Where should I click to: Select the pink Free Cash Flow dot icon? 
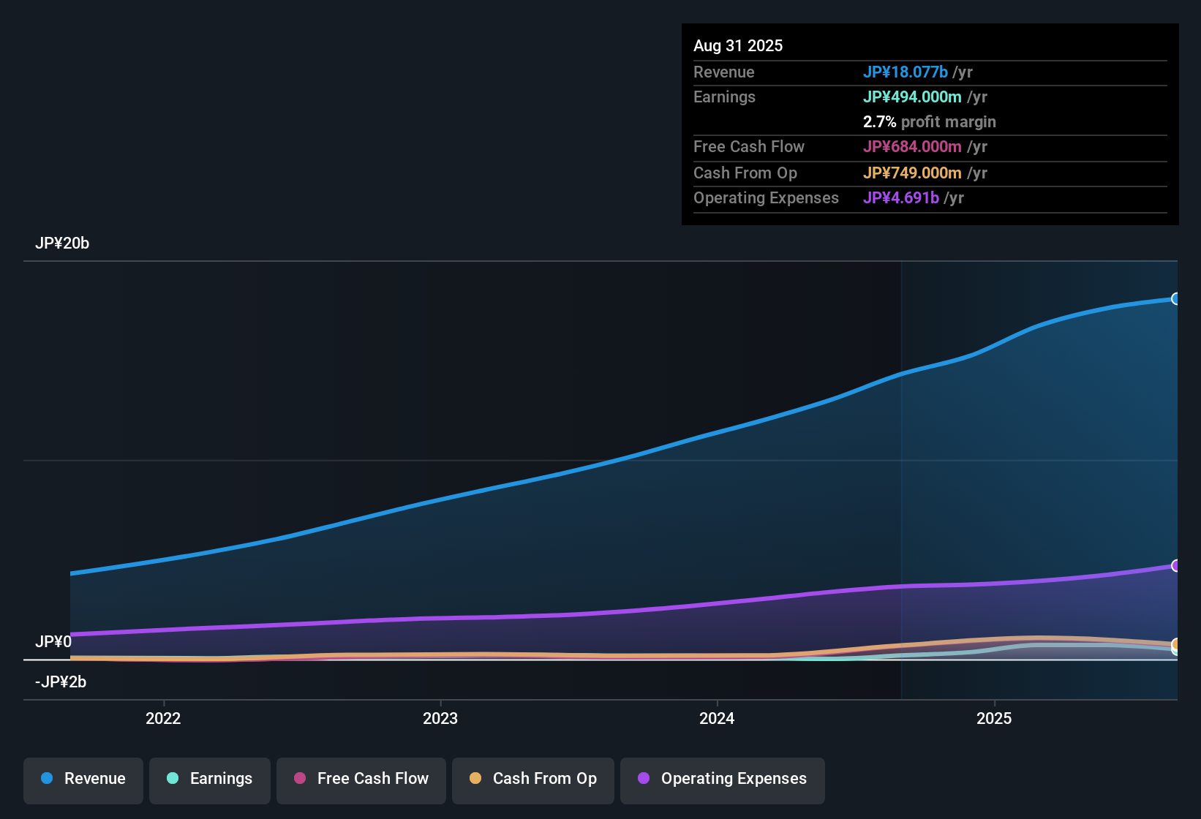(x=300, y=779)
